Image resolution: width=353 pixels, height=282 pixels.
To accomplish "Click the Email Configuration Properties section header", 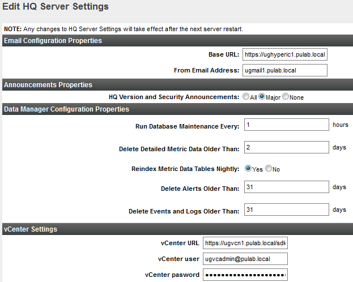I will coord(53,40).
